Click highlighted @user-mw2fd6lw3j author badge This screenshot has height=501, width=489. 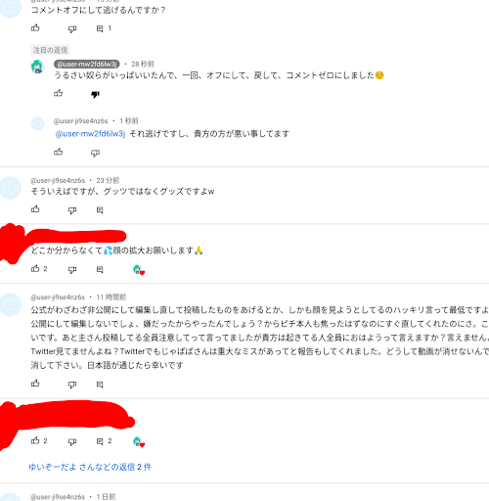pyautogui.click(x=87, y=64)
